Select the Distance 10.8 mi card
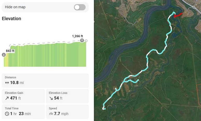Screen dimensions: 201x121 [x=45, y=80]
